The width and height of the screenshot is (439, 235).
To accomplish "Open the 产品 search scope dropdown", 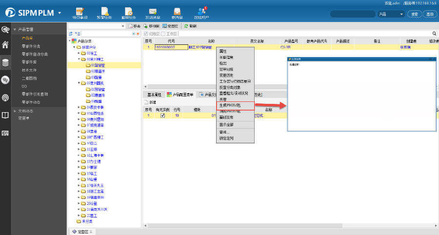I will click(391, 14).
